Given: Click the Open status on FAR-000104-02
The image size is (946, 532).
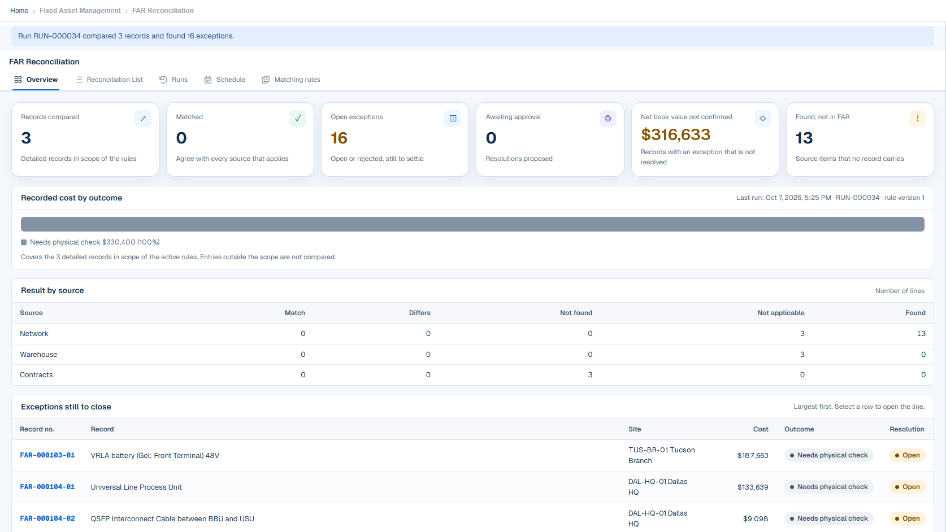Looking at the screenshot, I should click(907, 518).
